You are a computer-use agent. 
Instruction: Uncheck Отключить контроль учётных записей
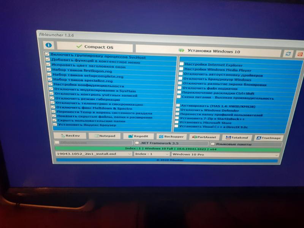(x=52, y=93)
